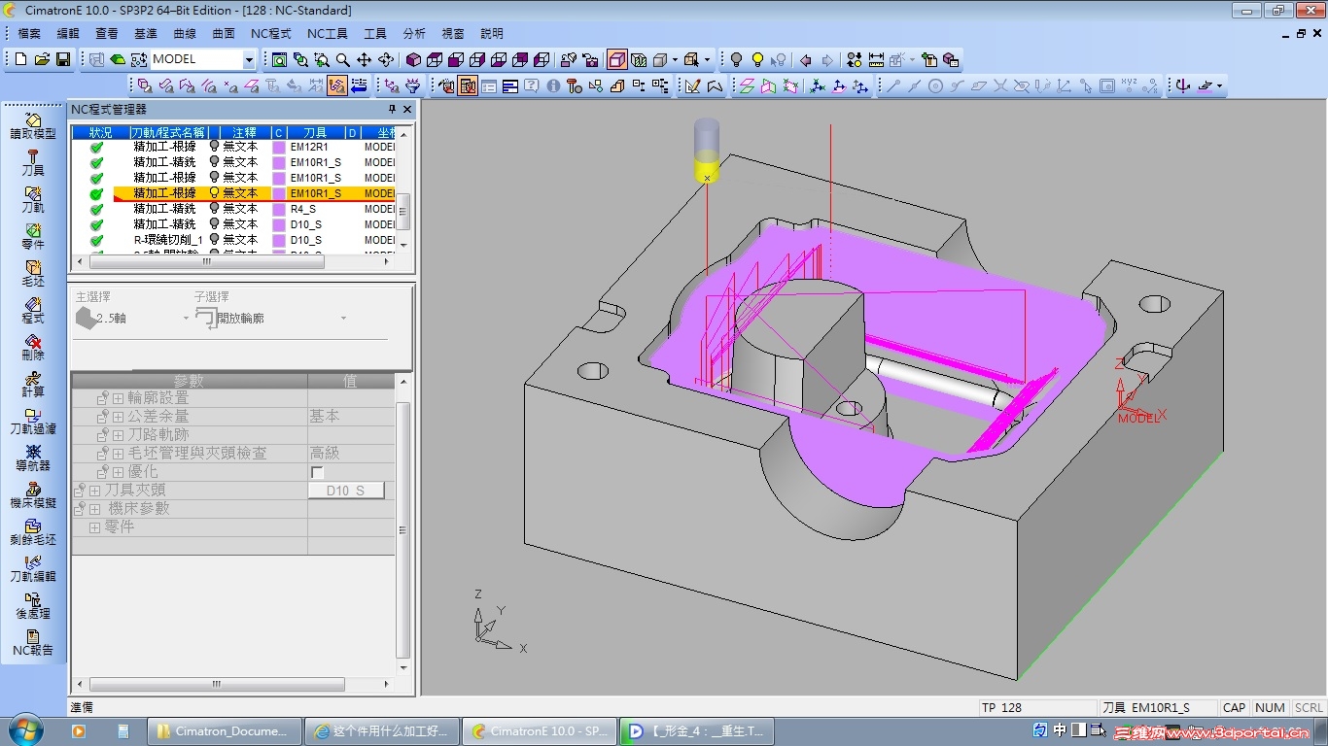Image resolution: width=1328 pixels, height=746 pixels.
Task: Click the Save floppy disk toolbar icon
Action: (x=63, y=59)
